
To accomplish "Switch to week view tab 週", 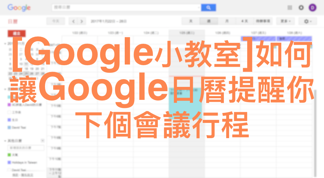I will coord(209,21).
